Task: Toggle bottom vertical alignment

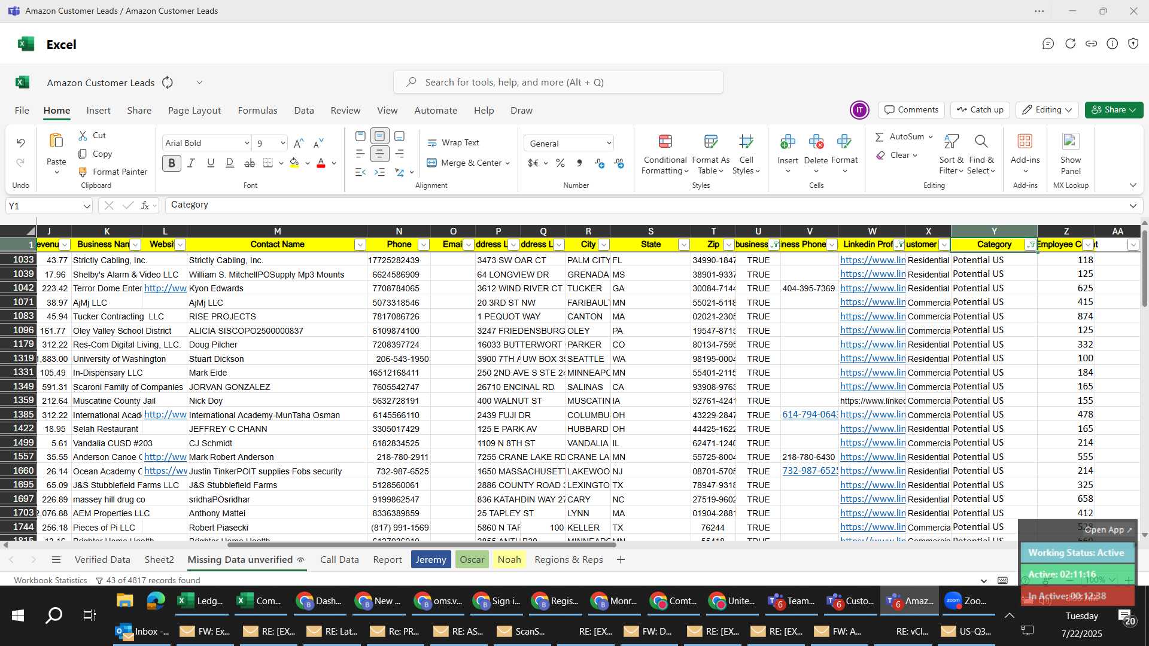Action: [399, 136]
